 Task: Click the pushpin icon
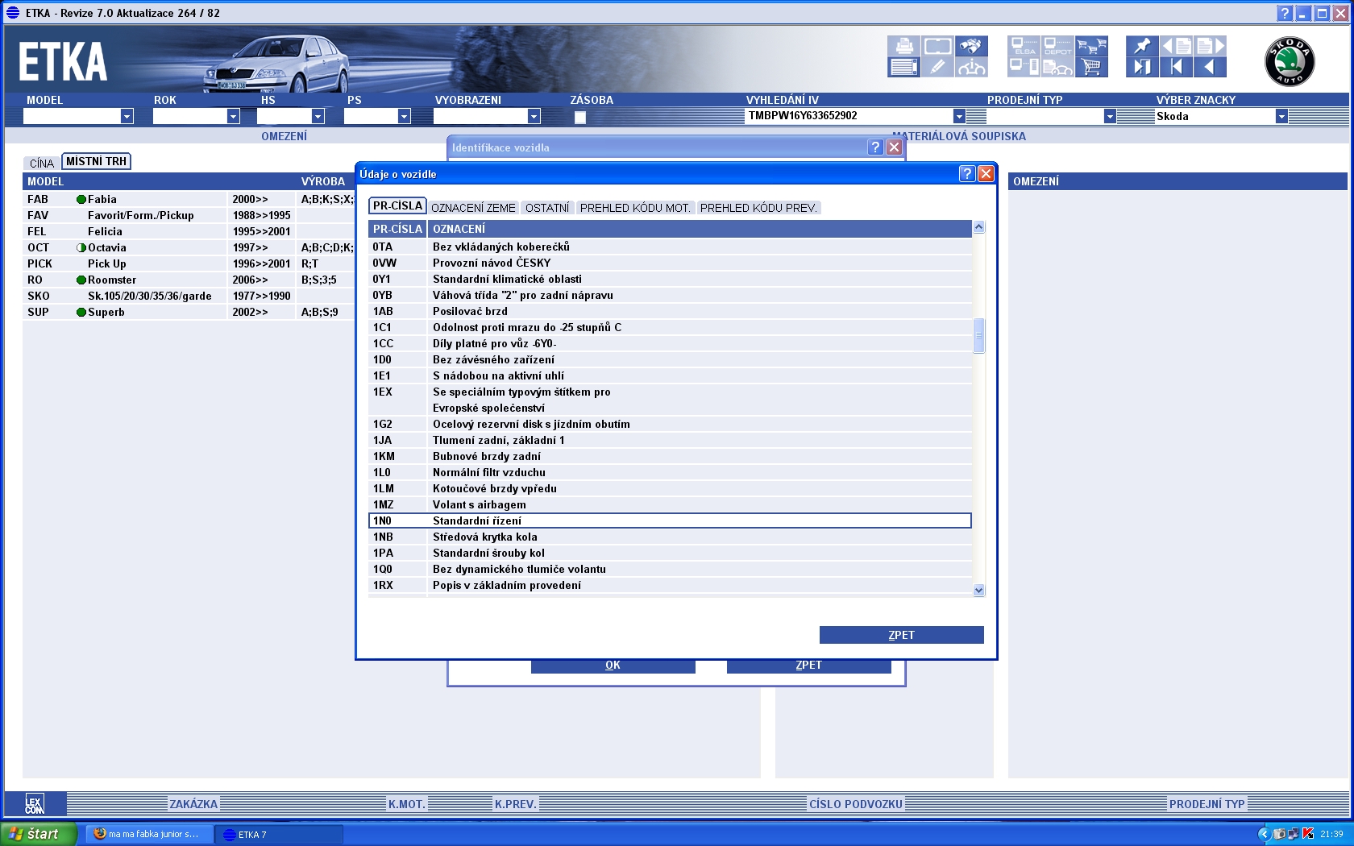[x=1142, y=46]
